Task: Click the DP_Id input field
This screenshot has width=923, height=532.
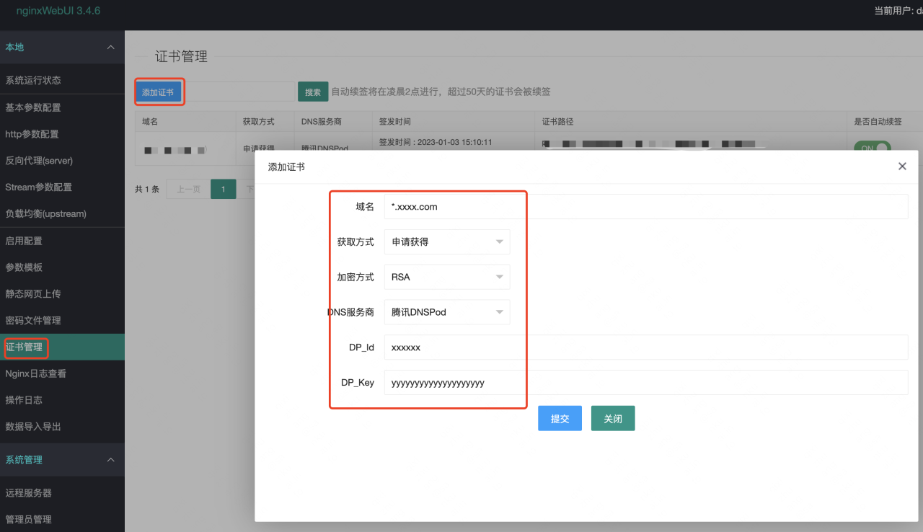Action: coord(645,347)
